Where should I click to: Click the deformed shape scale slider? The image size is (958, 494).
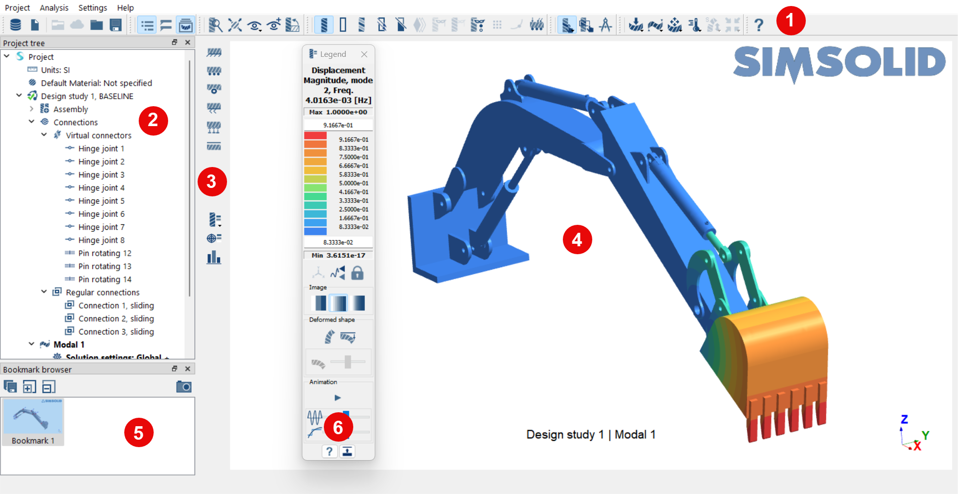click(x=348, y=361)
